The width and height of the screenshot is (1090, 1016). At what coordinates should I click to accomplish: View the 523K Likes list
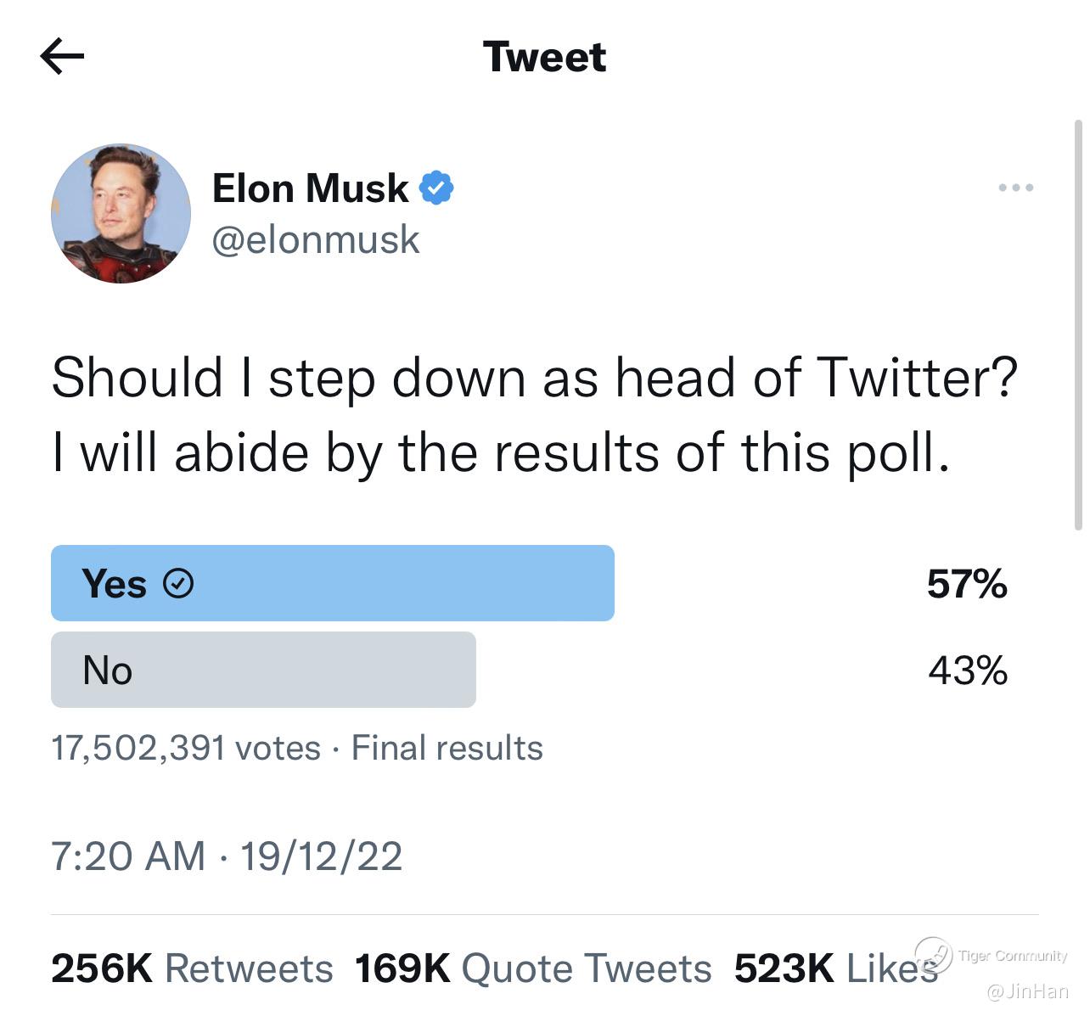tap(836, 968)
